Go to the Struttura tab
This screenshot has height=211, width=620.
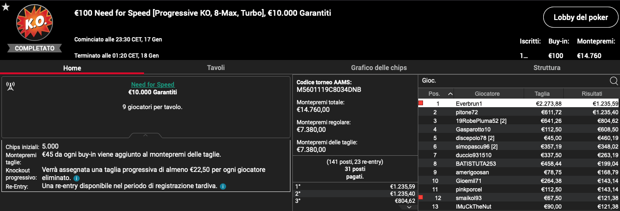click(x=547, y=68)
